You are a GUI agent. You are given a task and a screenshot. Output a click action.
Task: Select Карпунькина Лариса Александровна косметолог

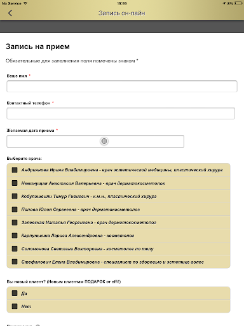(15, 236)
